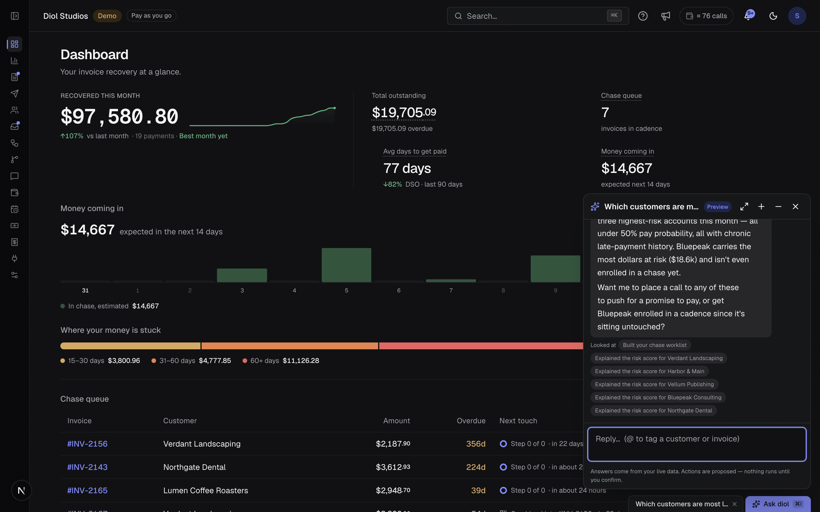Click the yellow 15–30 days bar segment
The width and height of the screenshot is (820, 512).
(130, 346)
